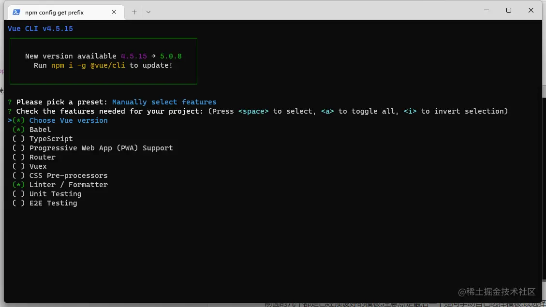Click the 'CSS Pre-processors' label
The width and height of the screenshot is (546, 307).
[69, 176]
